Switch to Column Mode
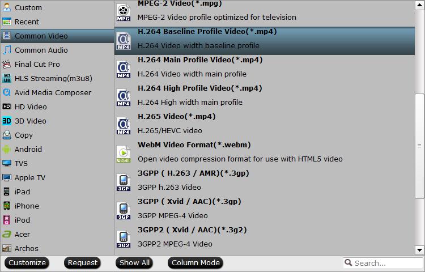The height and width of the screenshot is (272, 425). pos(195,263)
